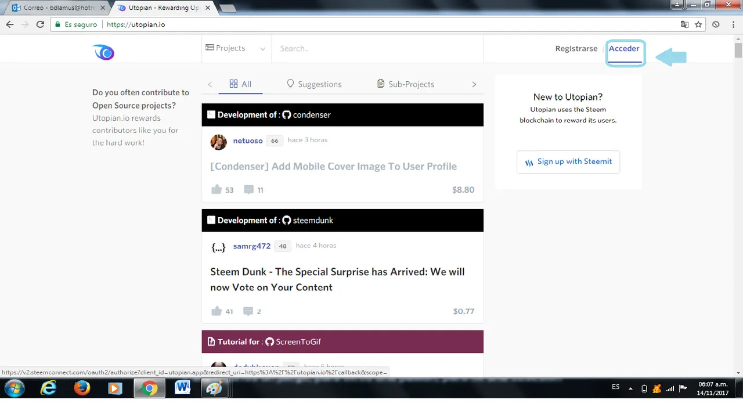Click netuoso avatar image
This screenshot has height=418, width=743.
218,142
